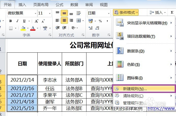176x116 pixels.
Task: Decrease decimal places
Action: 97,28
